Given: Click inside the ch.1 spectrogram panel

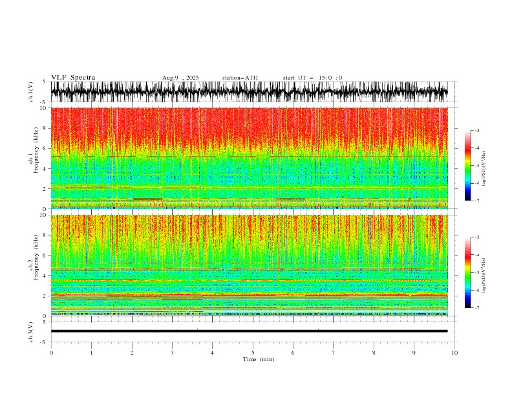Looking at the screenshot, I should [249, 158].
